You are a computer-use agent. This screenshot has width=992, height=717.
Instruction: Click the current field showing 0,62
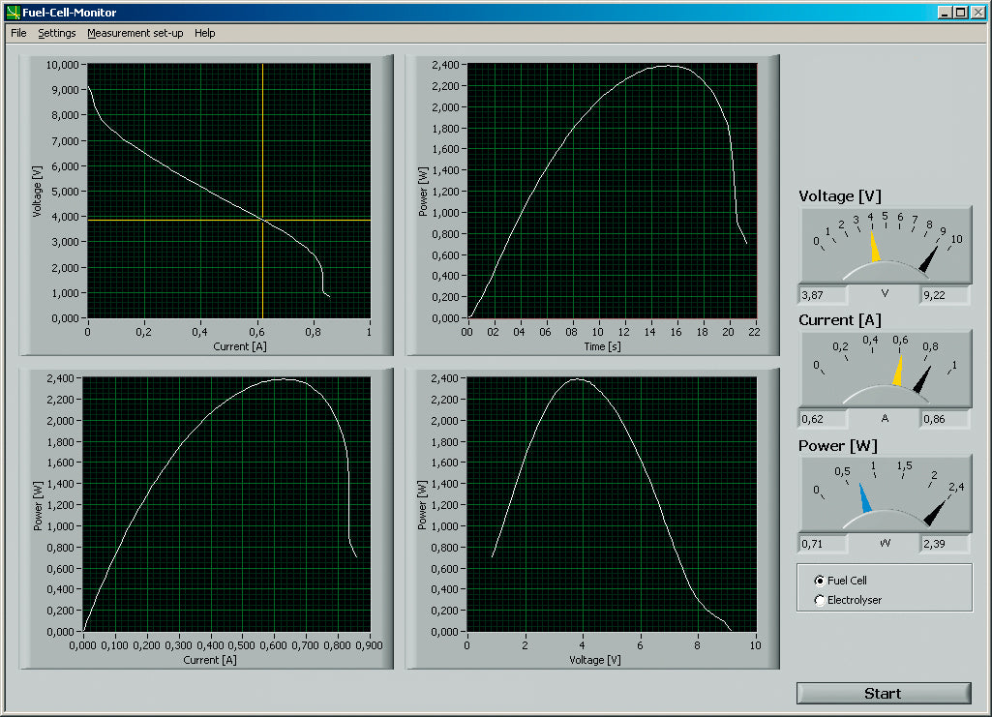pyautogui.click(x=823, y=419)
